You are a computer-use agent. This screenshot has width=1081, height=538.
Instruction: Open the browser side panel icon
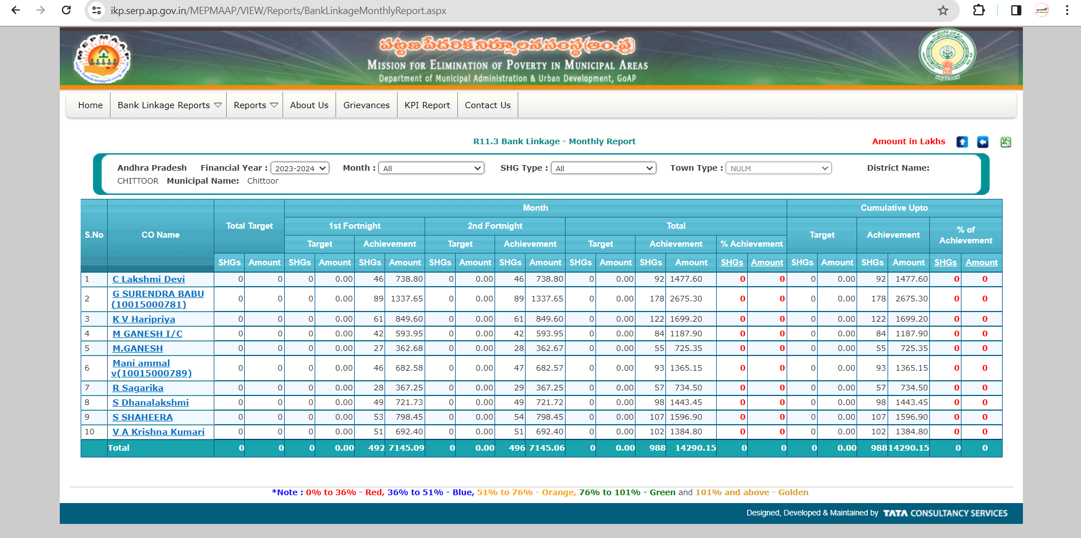pos(1015,10)
